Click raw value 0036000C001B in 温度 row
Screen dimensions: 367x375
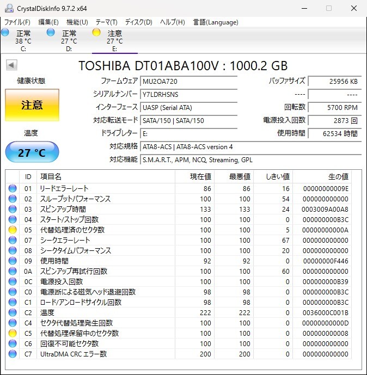[325, 312]
